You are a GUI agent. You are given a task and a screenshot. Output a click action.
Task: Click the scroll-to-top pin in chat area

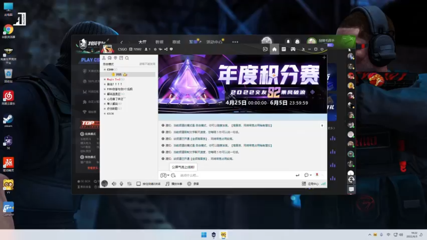(322, 125)
